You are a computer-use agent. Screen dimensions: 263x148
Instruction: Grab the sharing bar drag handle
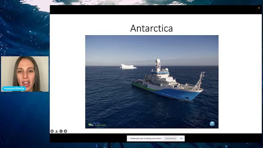[x=129, y=138]
